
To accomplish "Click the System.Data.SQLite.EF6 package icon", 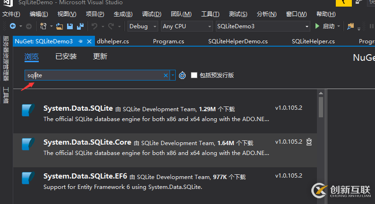I will [x=28, y=178].
